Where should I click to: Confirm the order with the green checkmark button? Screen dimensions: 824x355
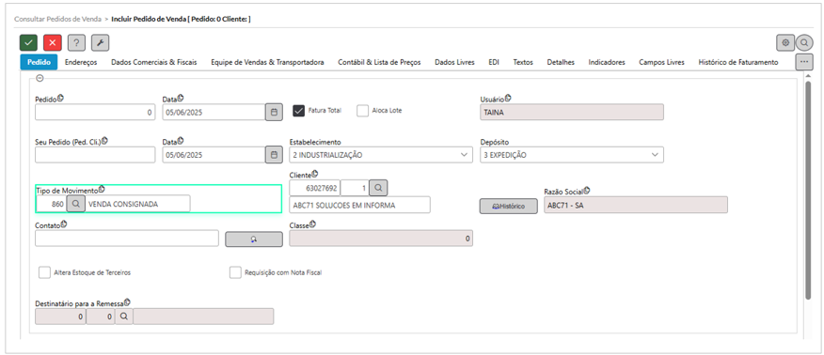click(x=28, y=42)
